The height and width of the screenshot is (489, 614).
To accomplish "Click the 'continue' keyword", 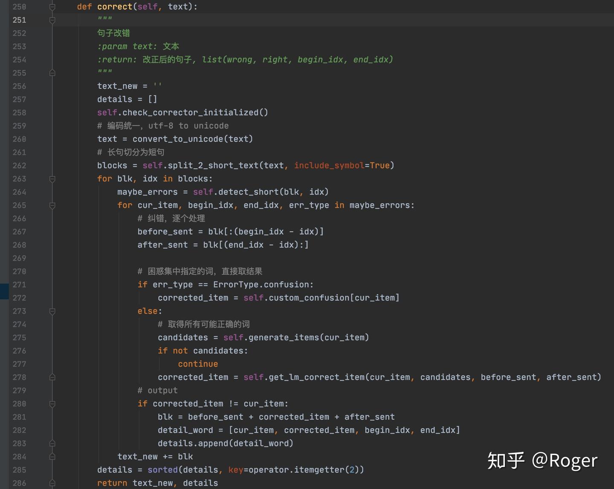I will [x=198, y=364].
